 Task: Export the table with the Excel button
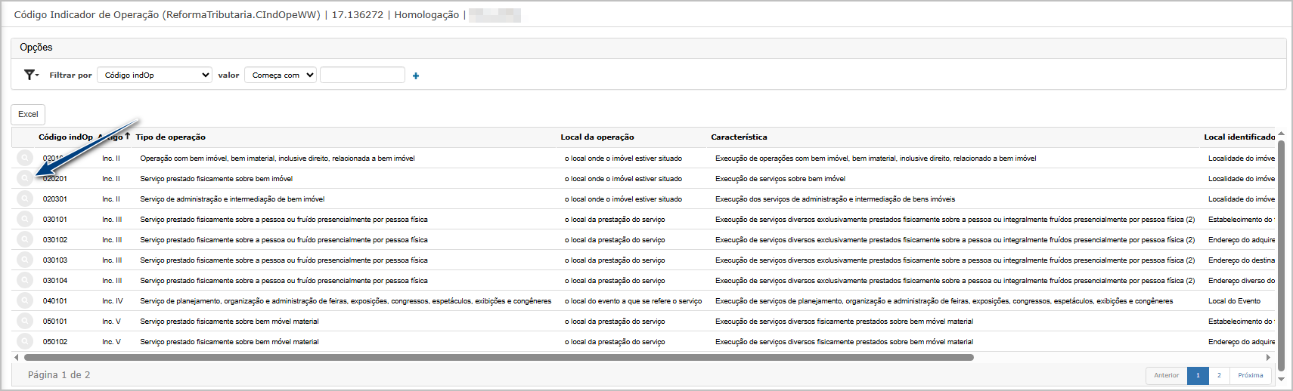pos(28,114)
